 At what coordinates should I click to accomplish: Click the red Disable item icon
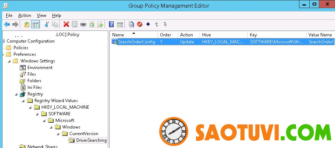tap(140, 24)
